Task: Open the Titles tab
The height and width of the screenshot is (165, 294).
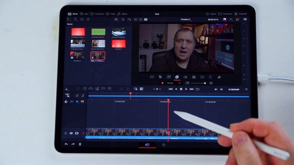Action: tap(111, 14)
